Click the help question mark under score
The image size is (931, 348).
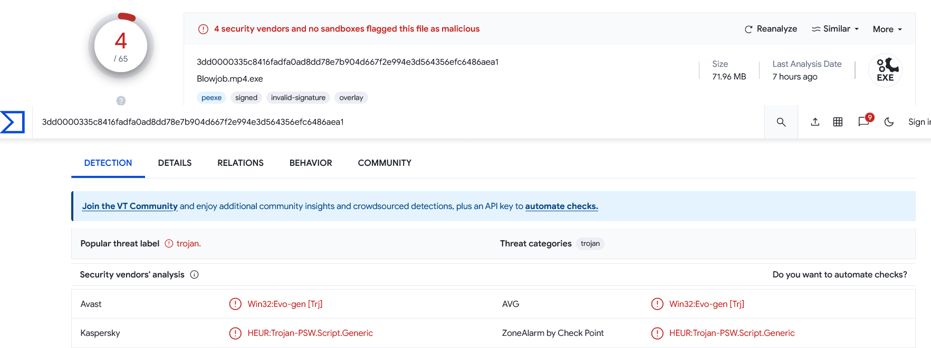pyautogui.click(x=121, y=101)
